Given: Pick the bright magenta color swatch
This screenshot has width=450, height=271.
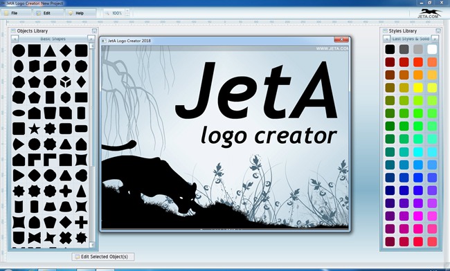Looking at the screenshot, I should point(418,216).
